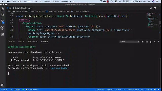Viewport: 162px width, 91px height.
Task: Kill terminal with trash icon
Action: [151, 42]
